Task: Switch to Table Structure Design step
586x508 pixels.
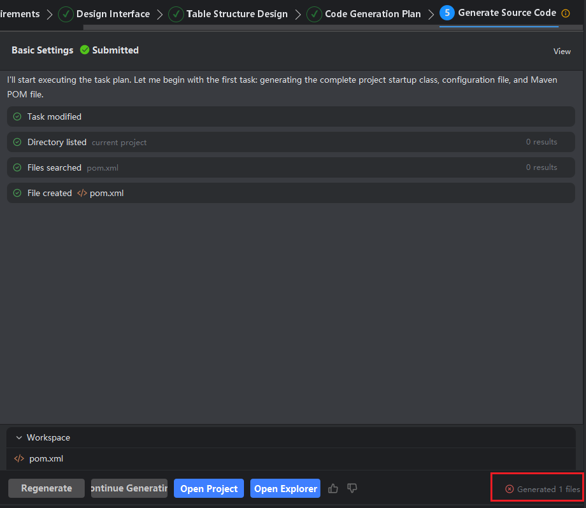Action: pos(236,14)
